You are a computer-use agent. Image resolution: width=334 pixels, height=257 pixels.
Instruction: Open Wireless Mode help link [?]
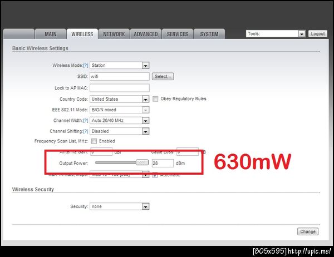tap(85, 66)
